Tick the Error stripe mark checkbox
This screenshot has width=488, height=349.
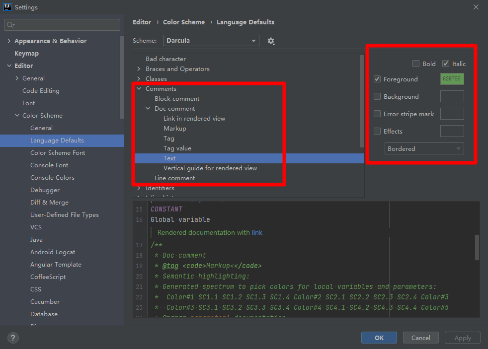pos(377,114)
